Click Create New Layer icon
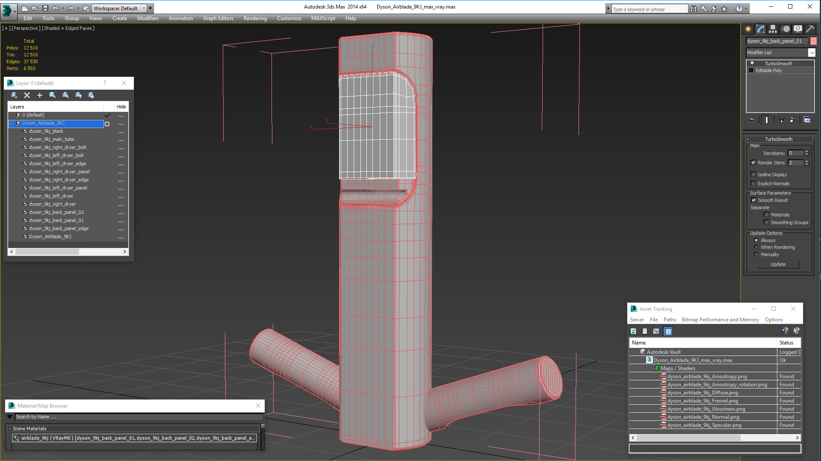Viewport: 821px width, 461px height. [14, 95]
